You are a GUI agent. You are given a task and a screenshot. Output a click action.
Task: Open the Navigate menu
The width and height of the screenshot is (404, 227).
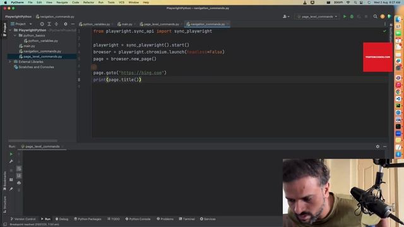62,3
